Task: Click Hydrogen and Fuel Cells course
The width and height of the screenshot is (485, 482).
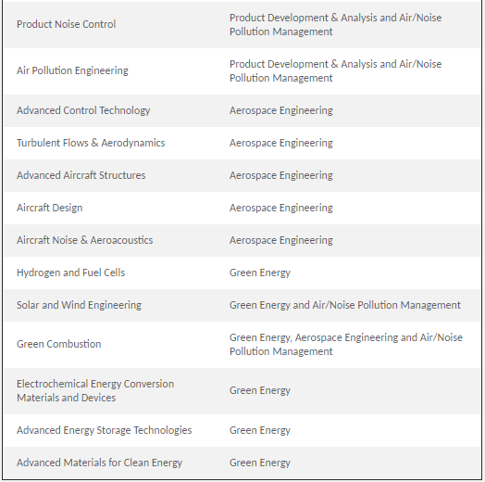Action: click(71, 273)
